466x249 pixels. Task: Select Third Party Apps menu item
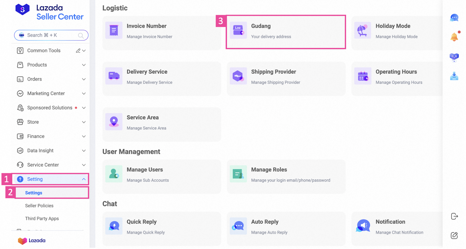tap(42, 218)
